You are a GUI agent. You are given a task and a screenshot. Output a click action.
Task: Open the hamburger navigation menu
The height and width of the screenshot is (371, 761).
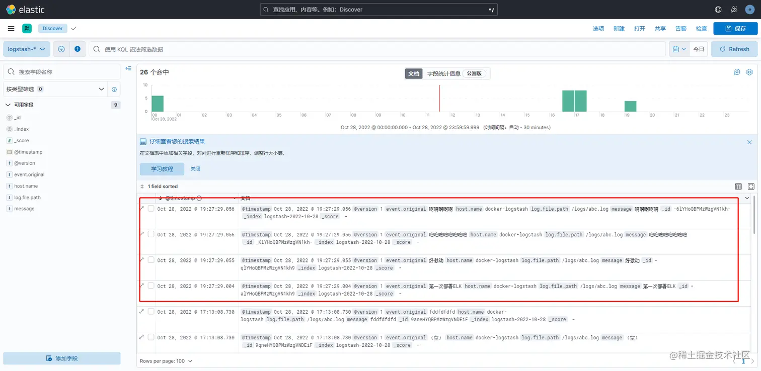point(11,29)
